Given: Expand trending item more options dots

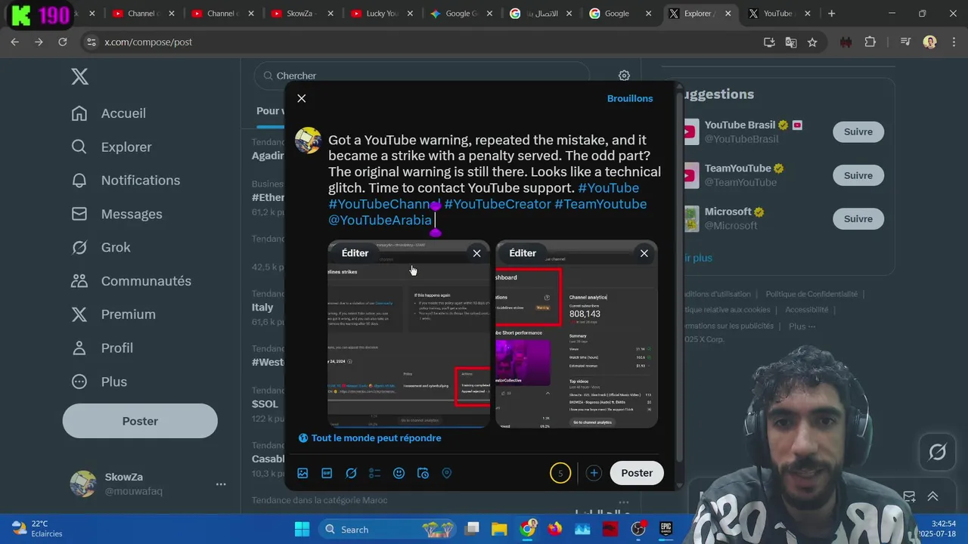Looking at the screenshot, I should (624, 502).
